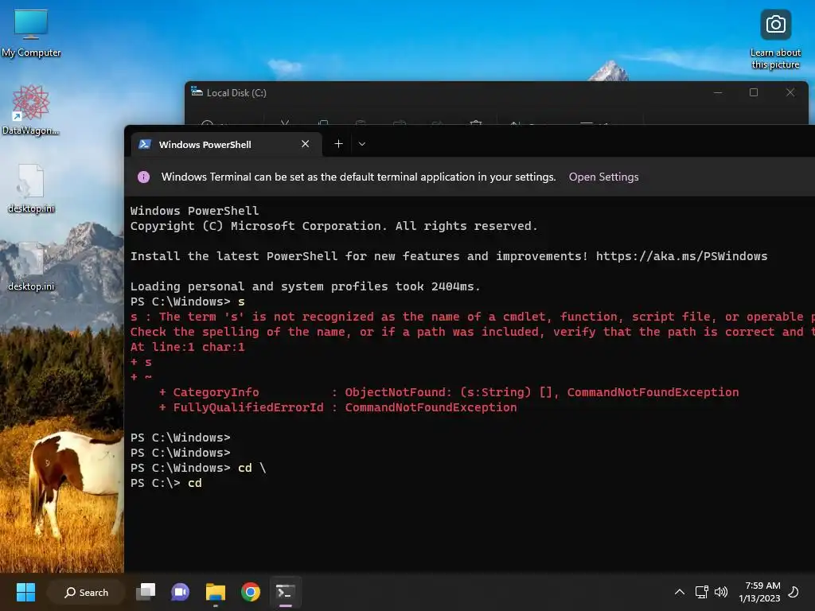Click the Terminal taskbar icon

point(286,592)
